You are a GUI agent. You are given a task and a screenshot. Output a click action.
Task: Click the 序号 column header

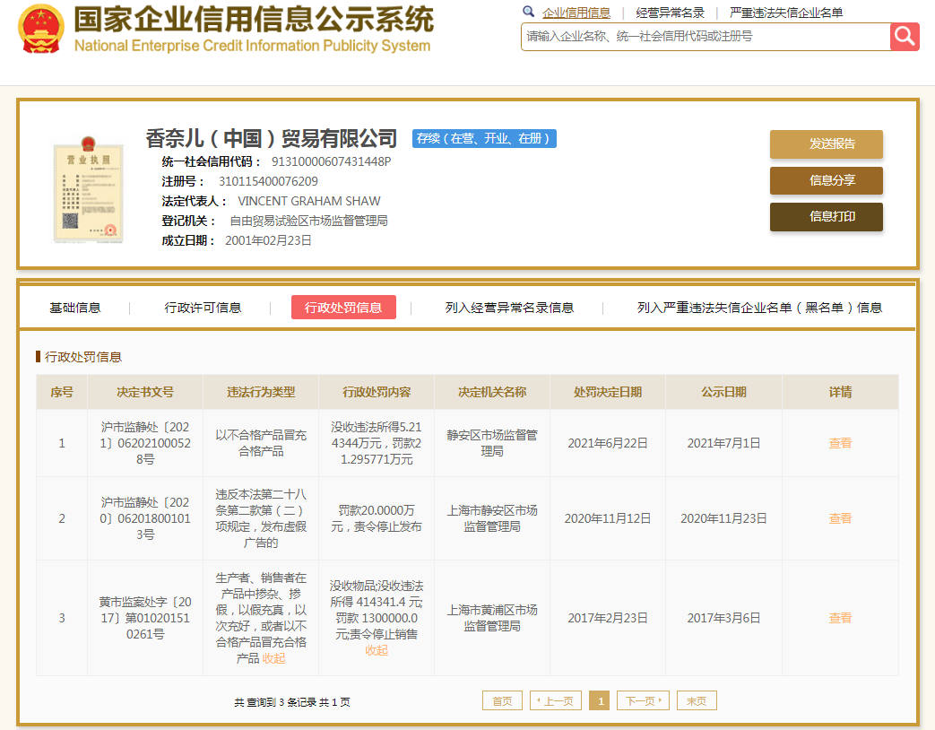click(x=62, y=392)
